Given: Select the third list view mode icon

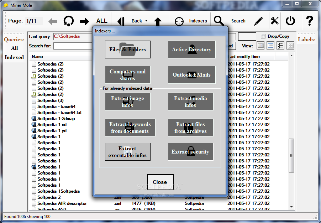Looking at the screenshot, I should (280, 46).
